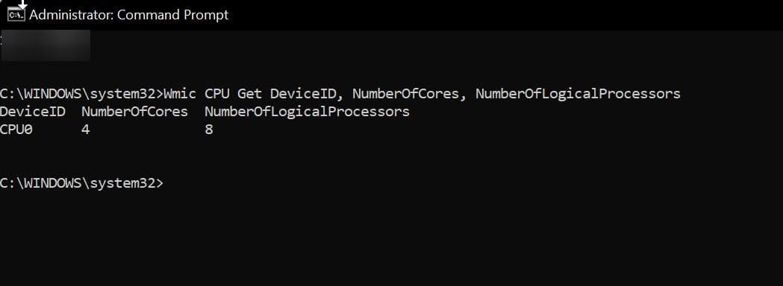Click the core count value 4
This screenshot has height=286, width=783.
point(86,130)
